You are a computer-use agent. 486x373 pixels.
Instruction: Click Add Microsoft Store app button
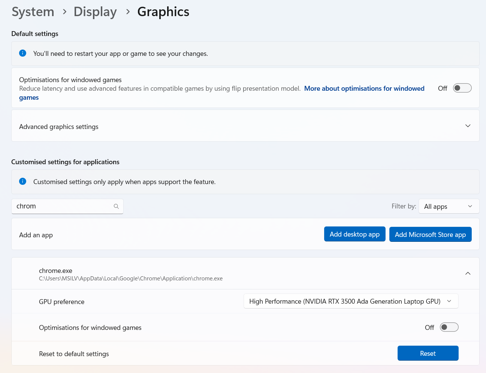[430, 235]
